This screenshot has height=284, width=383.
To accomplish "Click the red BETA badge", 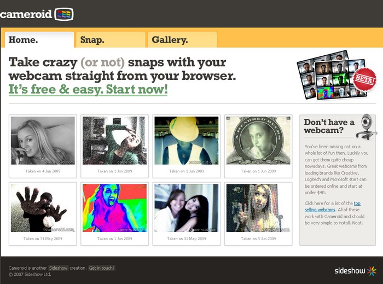I will coord(364,80).
